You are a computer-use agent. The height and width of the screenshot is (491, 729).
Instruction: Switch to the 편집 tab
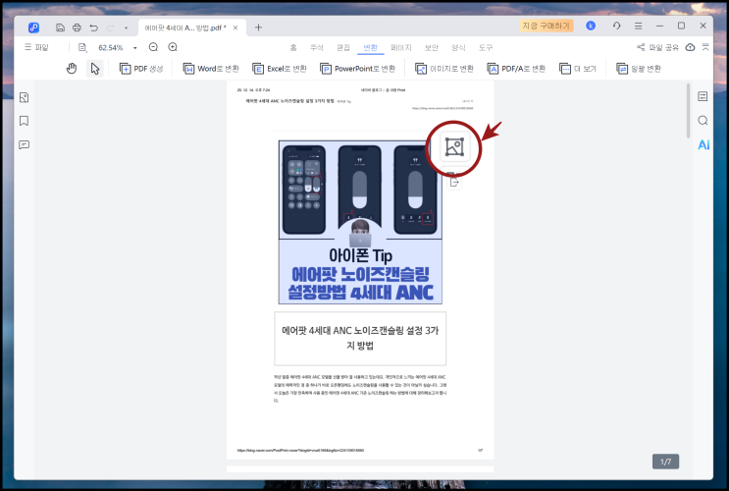[343, 47]
